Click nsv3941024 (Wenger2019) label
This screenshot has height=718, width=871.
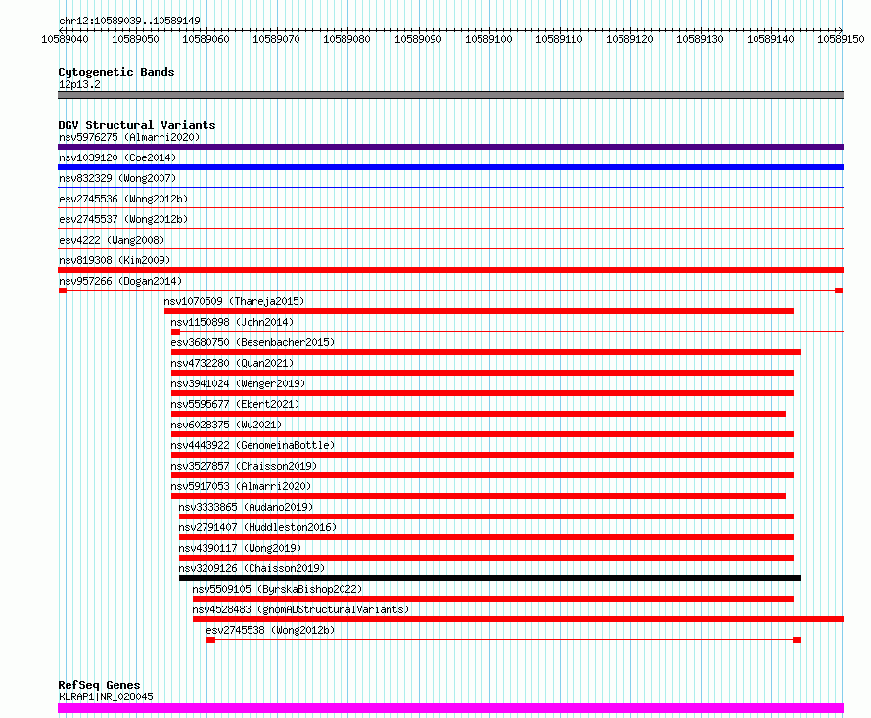[238, 383]
